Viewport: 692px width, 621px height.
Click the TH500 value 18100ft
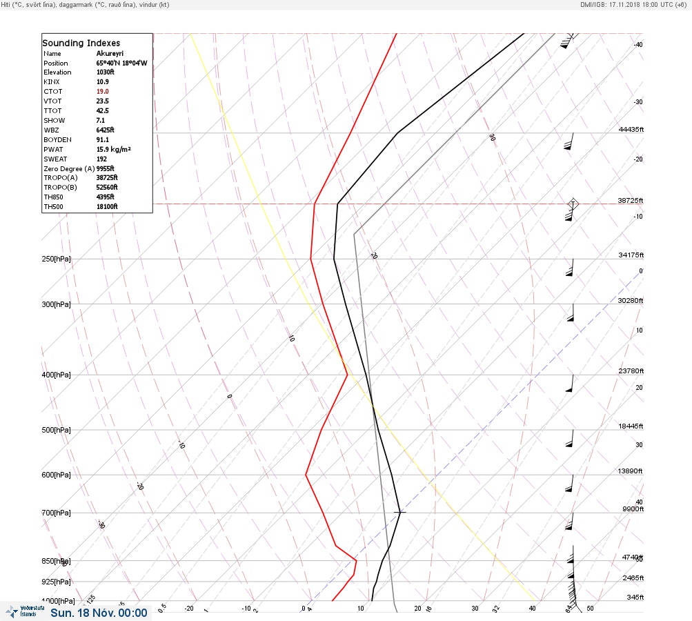[x=107, y=206]
